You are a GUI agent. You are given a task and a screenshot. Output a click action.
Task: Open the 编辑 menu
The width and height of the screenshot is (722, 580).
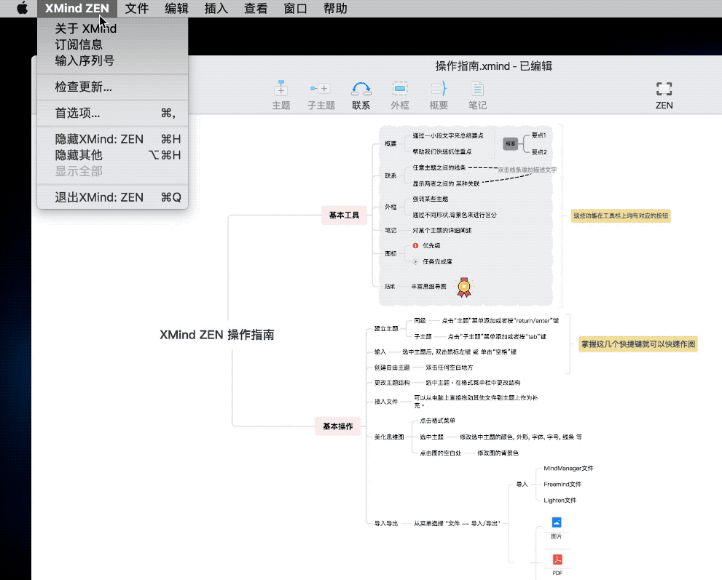tap(176, 8)
